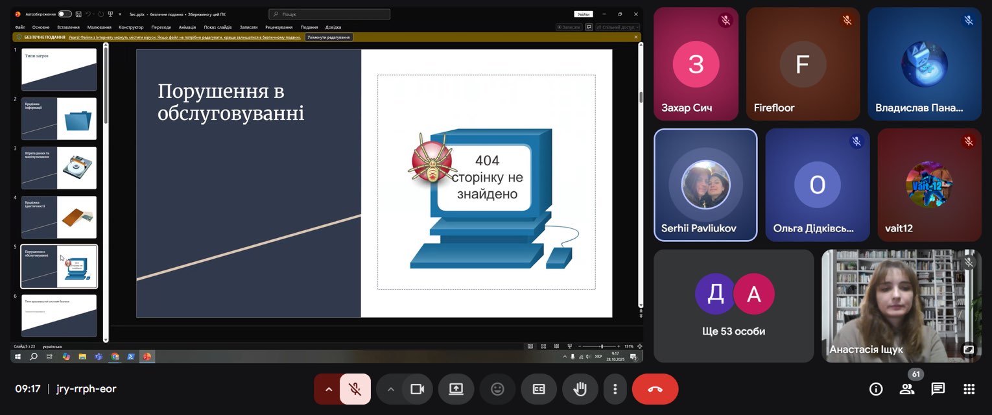The width and height of the screenshot is (992, 415).
Task: Click the slide thumbnail panel scrollbar
Action: tap(106, 87)
